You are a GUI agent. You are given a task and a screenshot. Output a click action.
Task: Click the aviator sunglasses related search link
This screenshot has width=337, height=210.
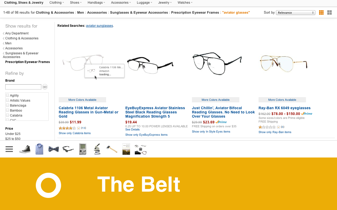pyautogui.click(x=99, y=26)
